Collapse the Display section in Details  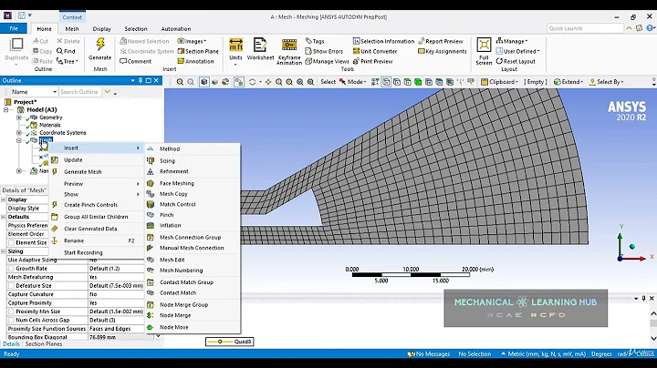tap(4, 199)
